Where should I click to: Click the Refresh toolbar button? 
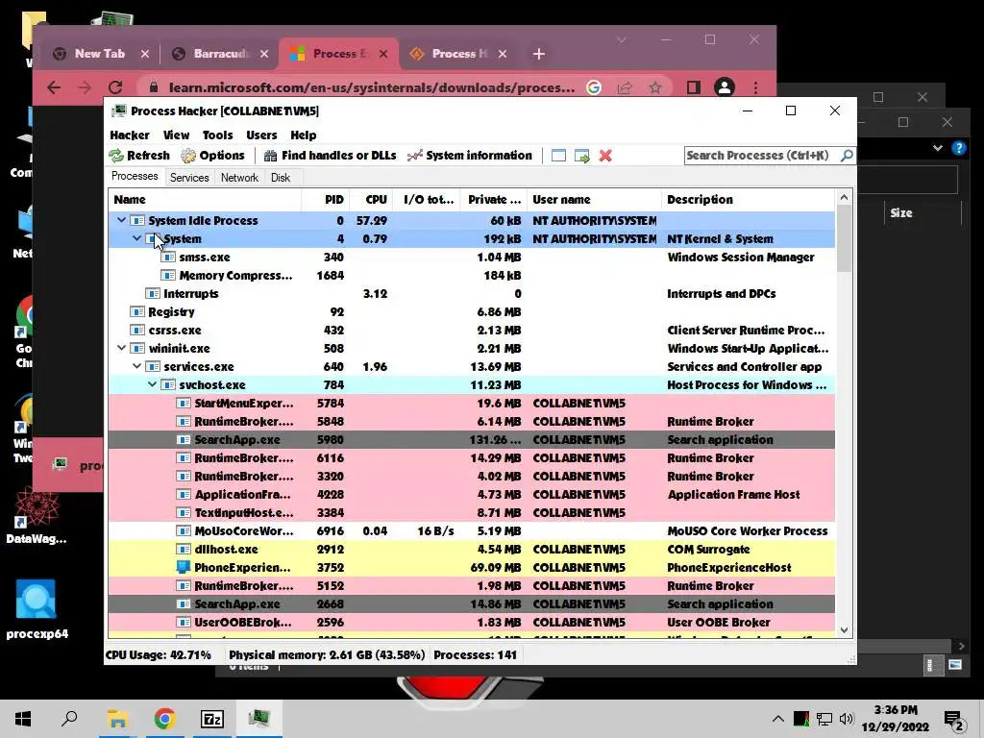click(139, 156)
